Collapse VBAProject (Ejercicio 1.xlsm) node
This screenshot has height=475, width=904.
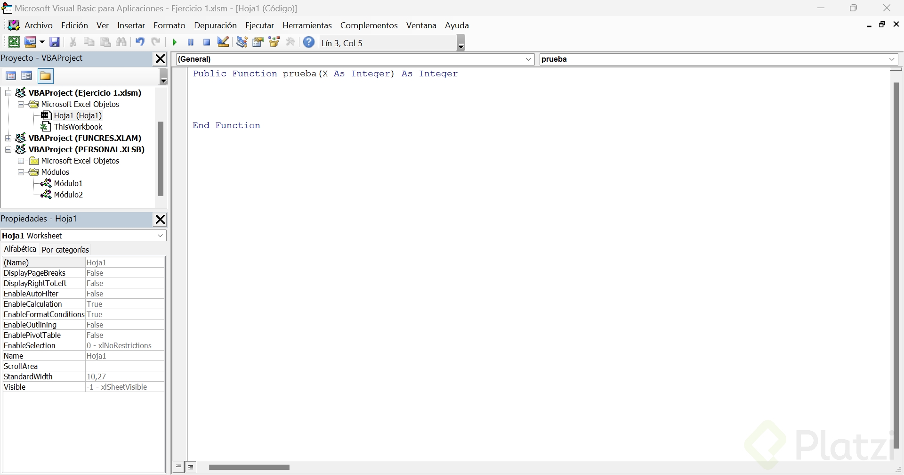[x=8, y=93]
